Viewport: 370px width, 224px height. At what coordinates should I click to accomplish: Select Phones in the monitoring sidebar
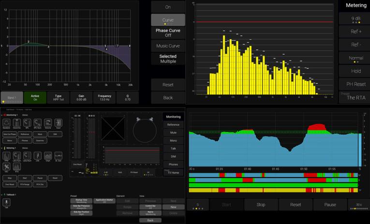tap(173, 164)
